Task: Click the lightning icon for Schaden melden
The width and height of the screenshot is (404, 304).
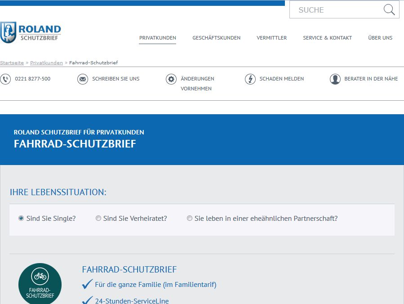Action: [250, 79]
